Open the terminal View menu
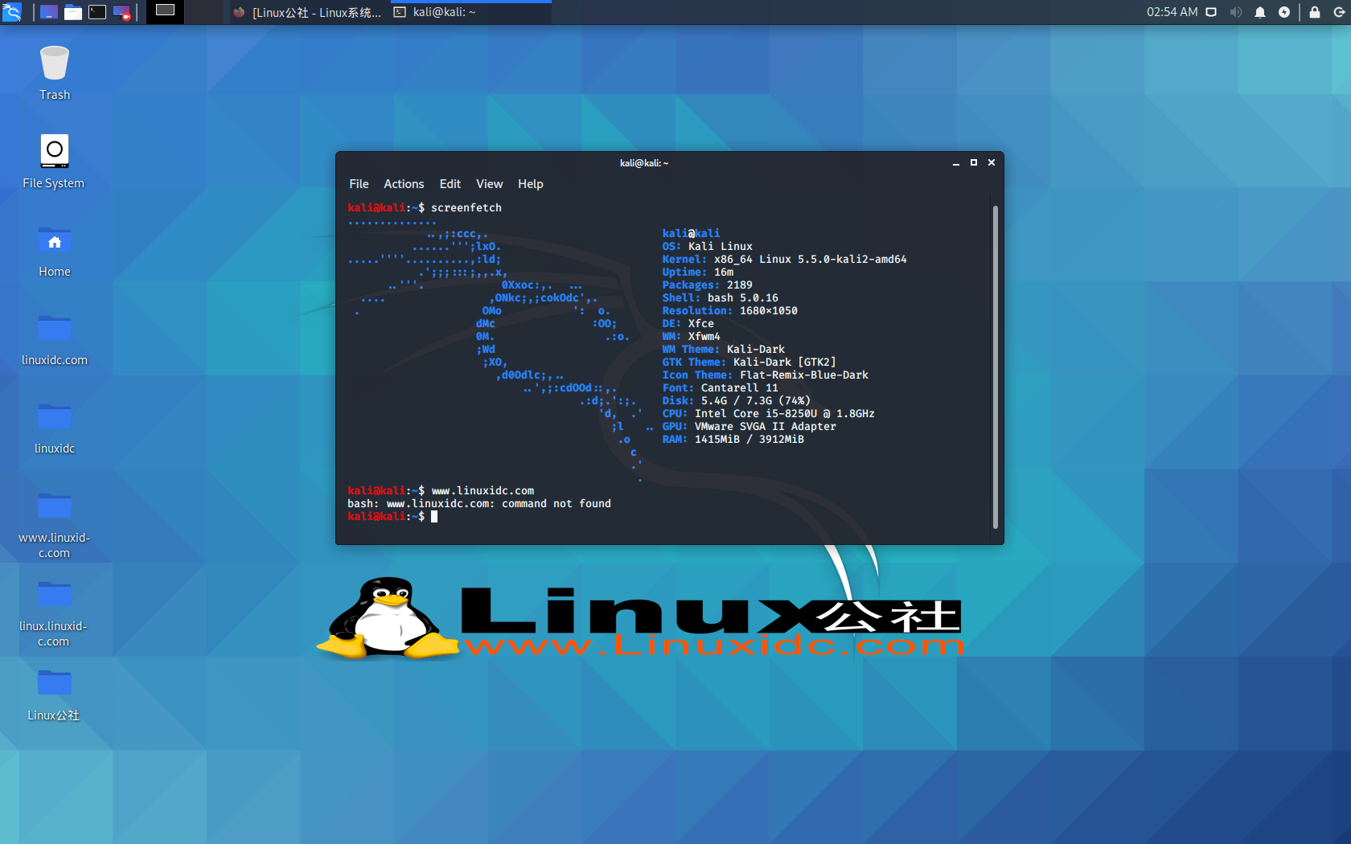 (489, 184)
